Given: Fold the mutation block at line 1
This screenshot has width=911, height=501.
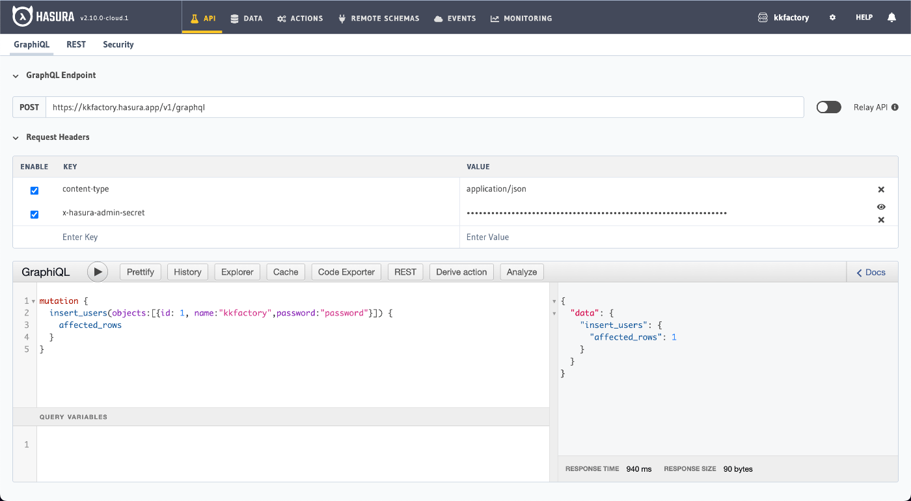Looking at the screenshot, I should point(33,301).
